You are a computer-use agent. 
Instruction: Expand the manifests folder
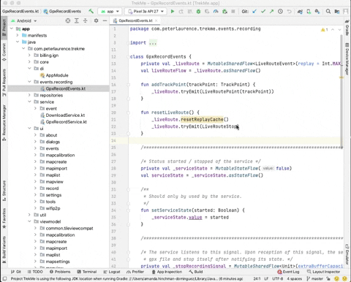pos(18,35)
